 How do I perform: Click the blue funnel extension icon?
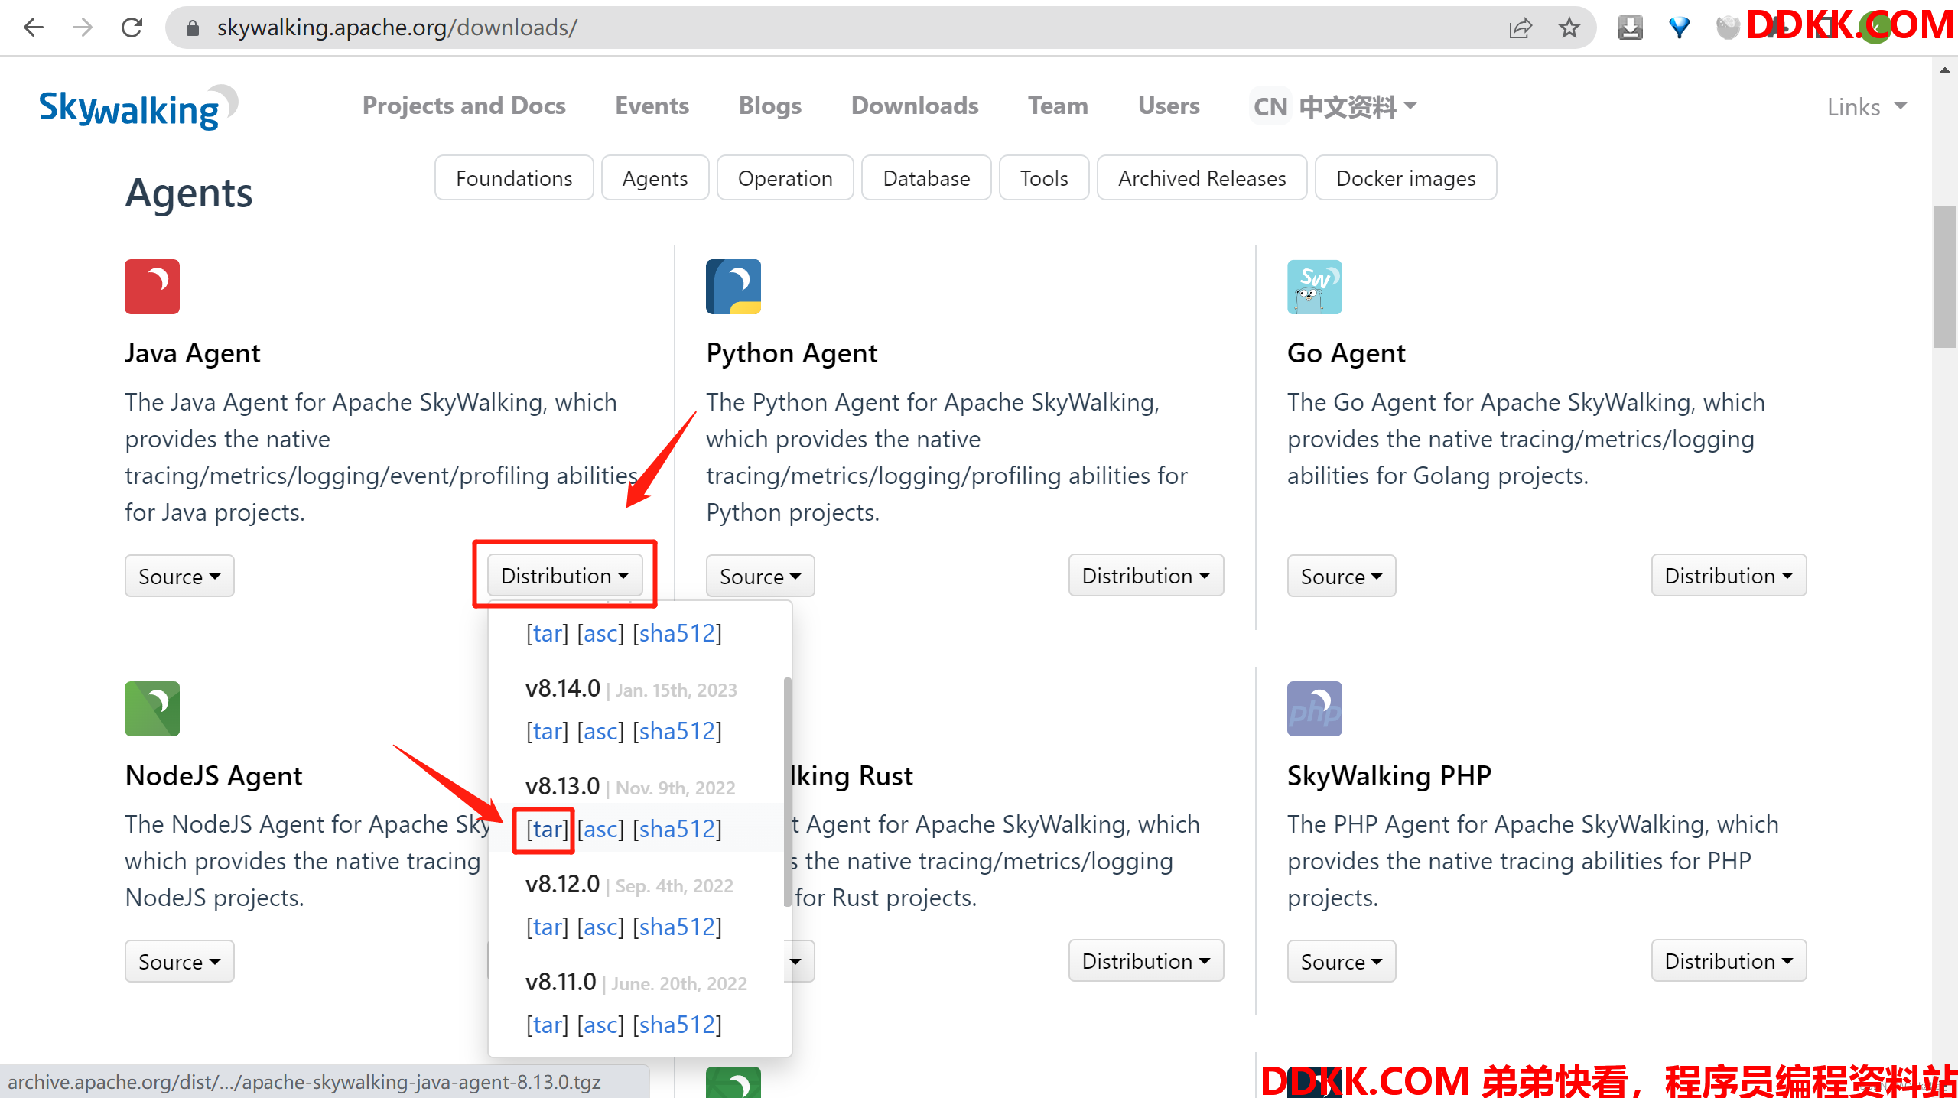pyautogui.click(x=1679, y=28)
